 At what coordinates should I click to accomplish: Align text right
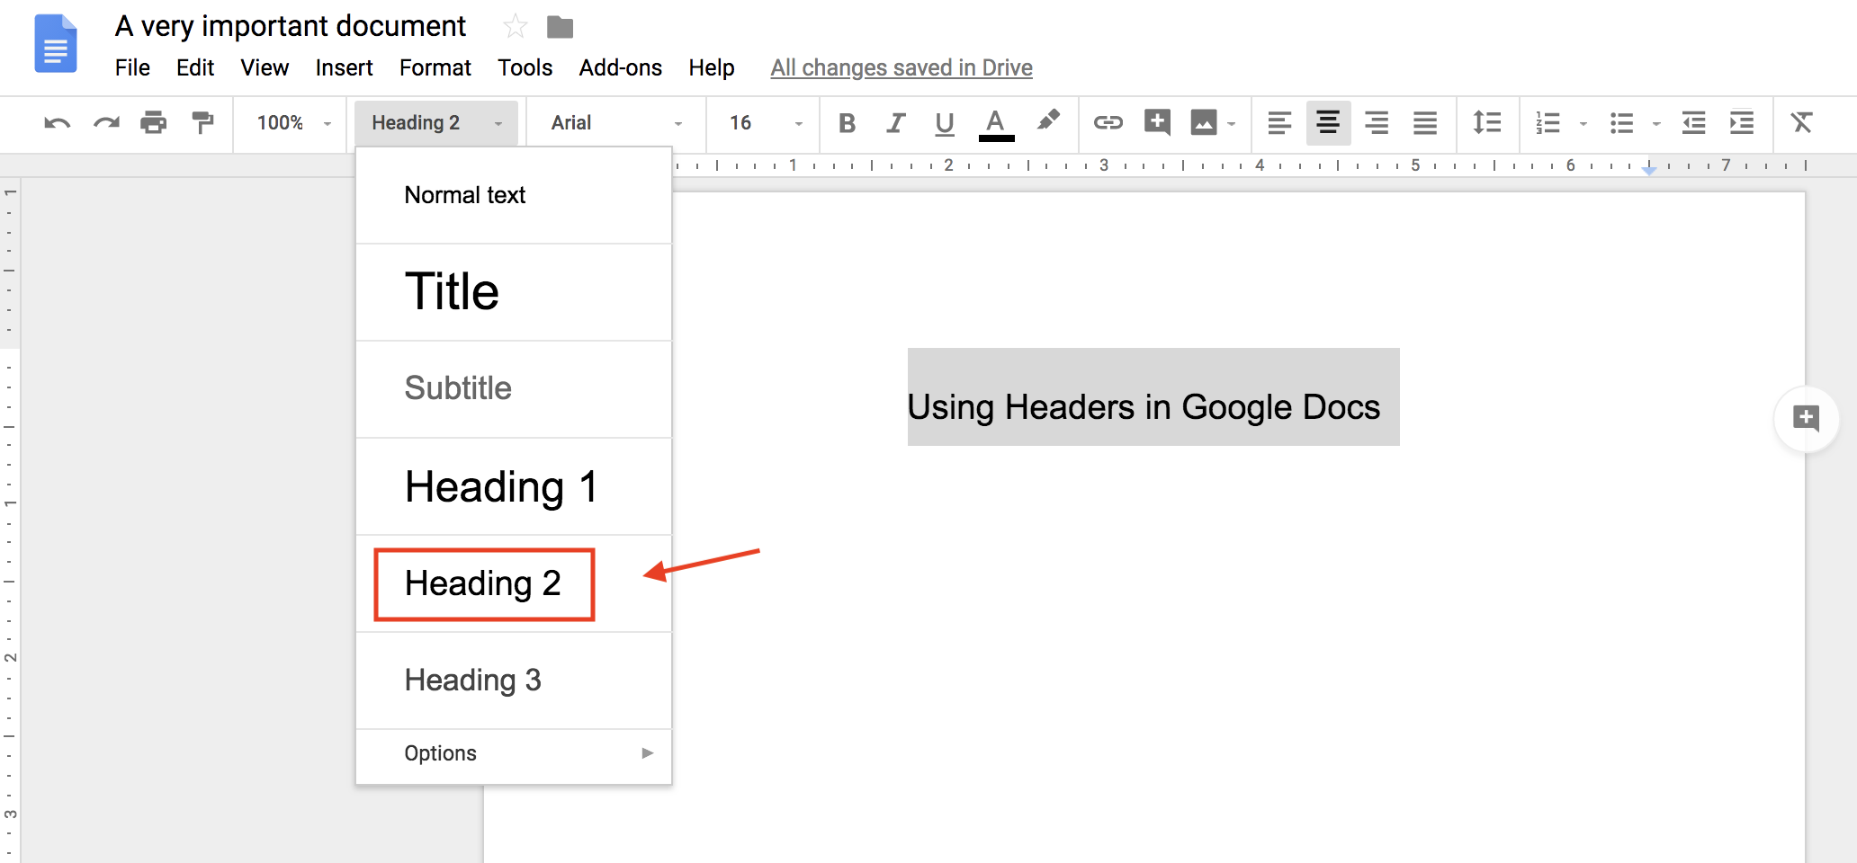coord(1377,122)
